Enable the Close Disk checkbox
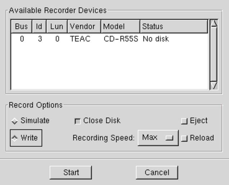The image size is (229, 185). pyautogui.click(x=77, y=122)
